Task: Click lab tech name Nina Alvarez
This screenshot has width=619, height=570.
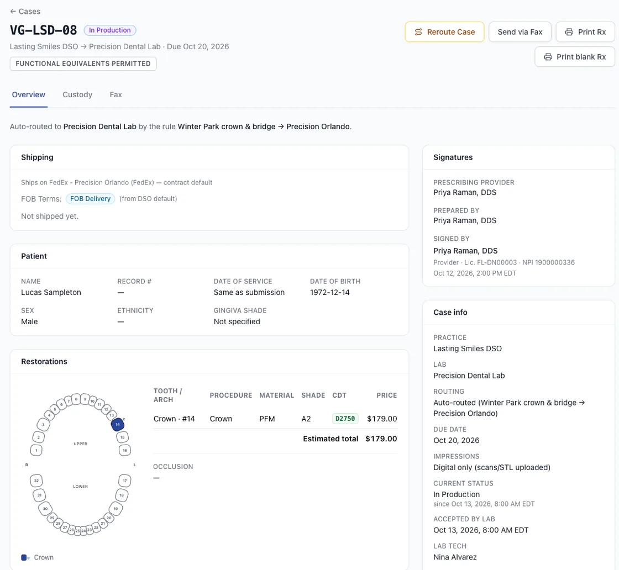Action: pos(455,557)
